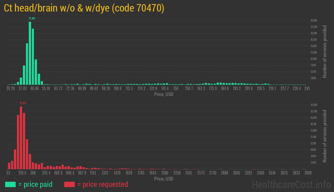Click the 'Price, USD' label under the red chart
Viewport: 334px width, 192px height.
click(164, 179)
